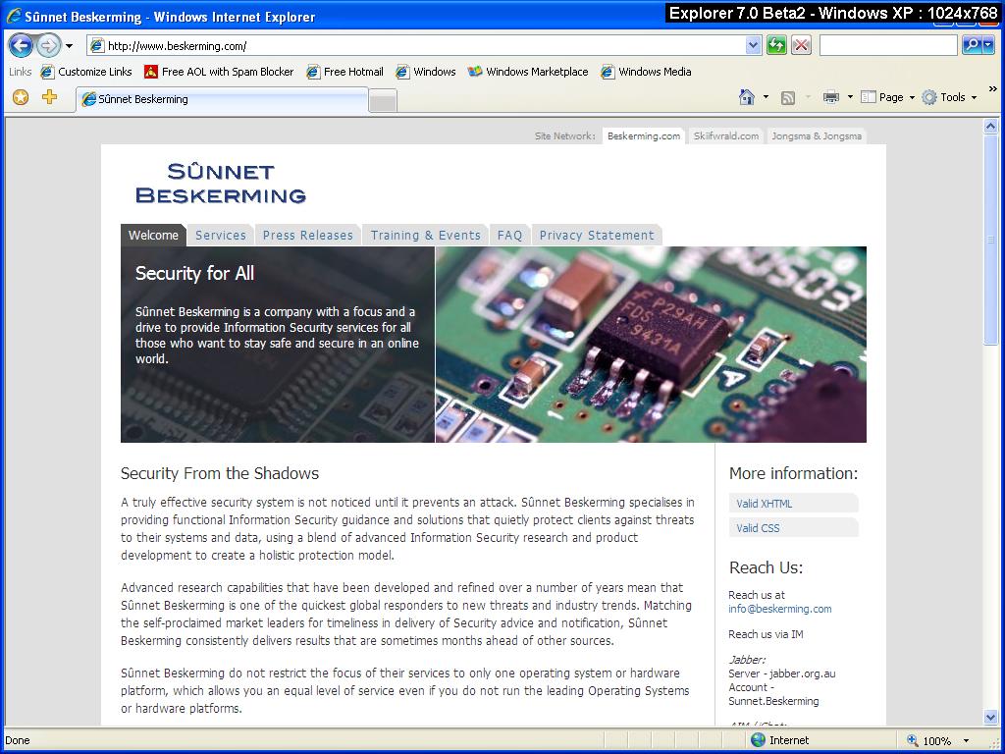This screenshot has height=754, width=1005.
Task: Expand the Home button dropdown
Action: click(x=766, y=97)
